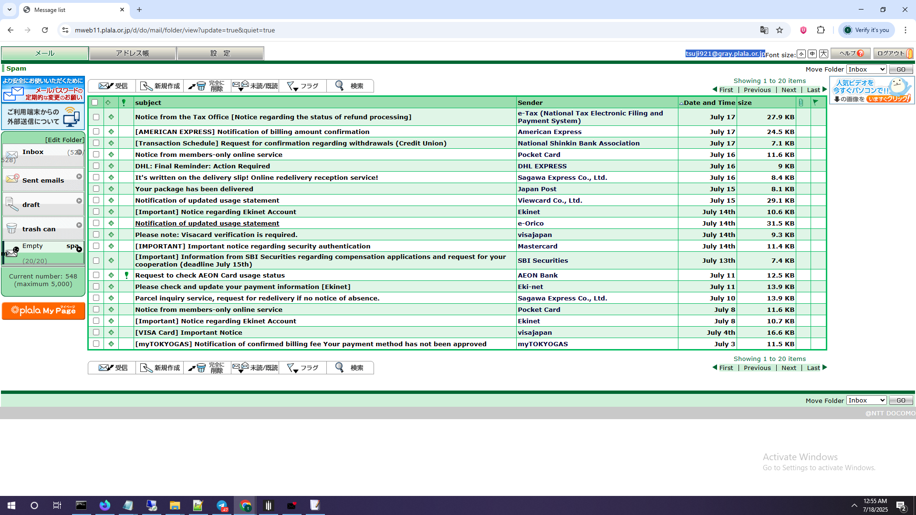Set font size to small (小)
The width and height of the screenshot is (916, 515).
point(801,54)
